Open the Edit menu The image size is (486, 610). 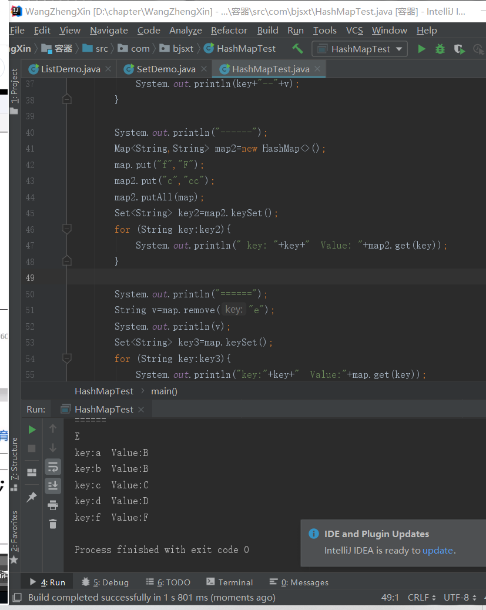42,31
